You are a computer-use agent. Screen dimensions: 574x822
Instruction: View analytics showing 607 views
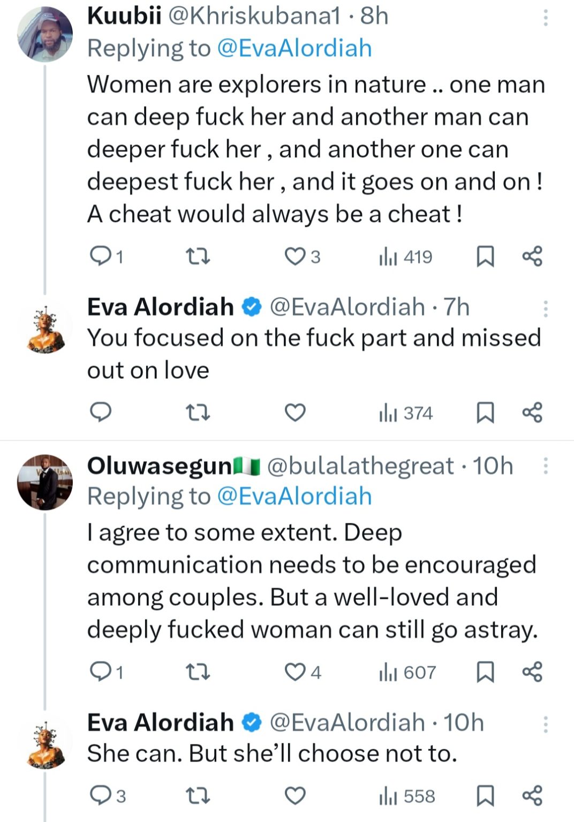pyautogui.click(x=407, y=672)
